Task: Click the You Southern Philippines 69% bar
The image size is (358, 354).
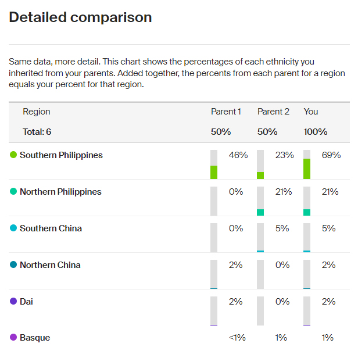Action: coord(307,165)
